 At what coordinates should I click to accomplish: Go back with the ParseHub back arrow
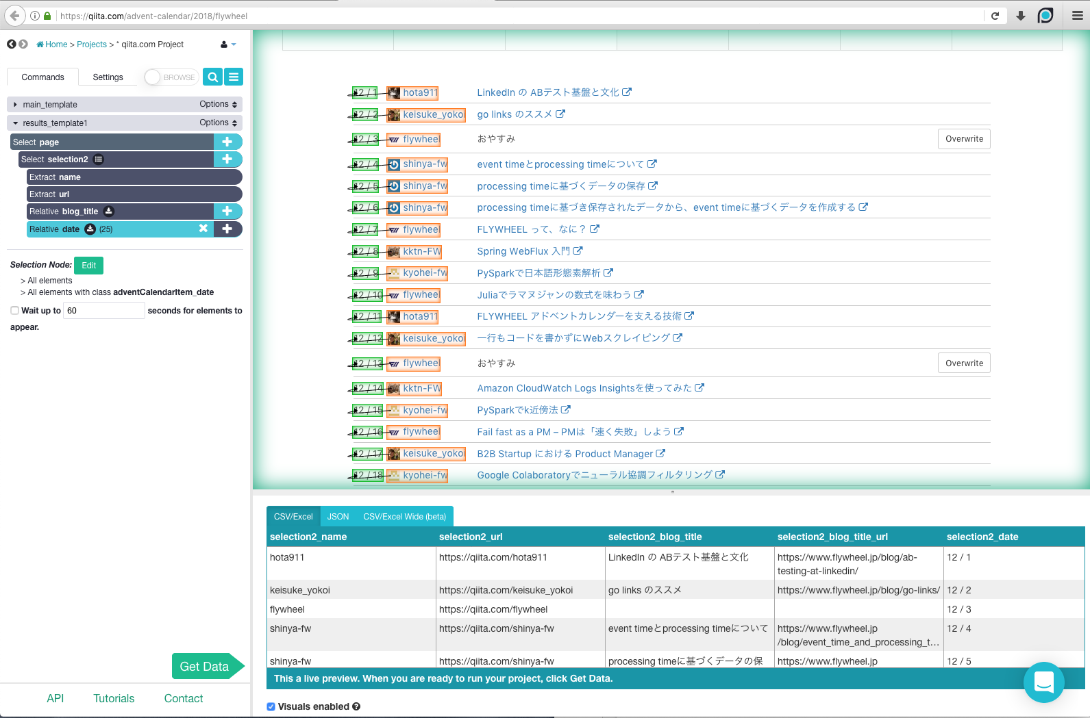pyautogui.click(x=11, y=44)
